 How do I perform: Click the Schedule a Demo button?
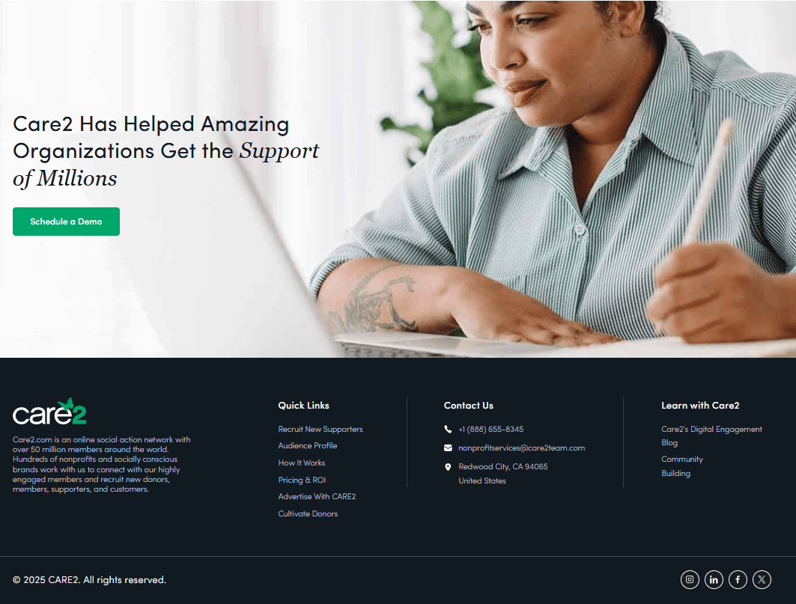(66, 222)
